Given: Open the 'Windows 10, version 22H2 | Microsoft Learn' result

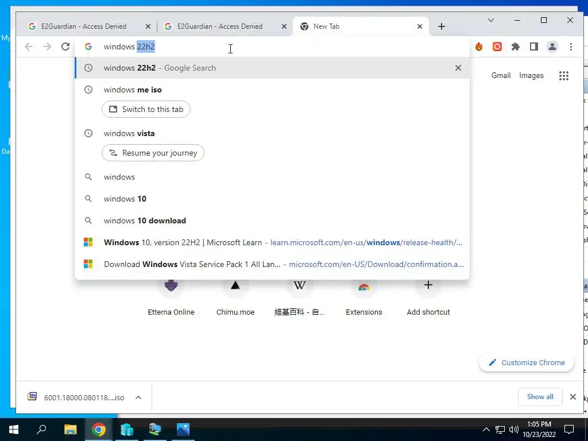Looking at the screenshot, I should (272, 242).
